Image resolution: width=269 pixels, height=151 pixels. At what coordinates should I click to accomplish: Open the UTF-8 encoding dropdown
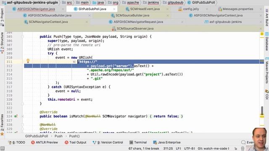point(190,148)
